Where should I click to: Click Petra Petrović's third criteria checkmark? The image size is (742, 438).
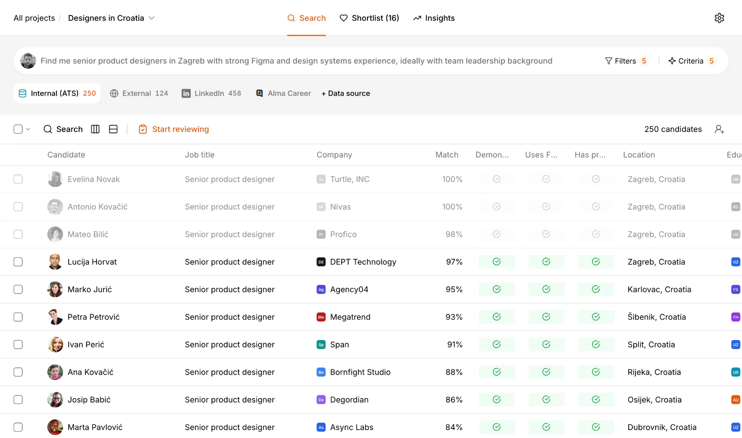pyautogui.click(x=596, y=317)
